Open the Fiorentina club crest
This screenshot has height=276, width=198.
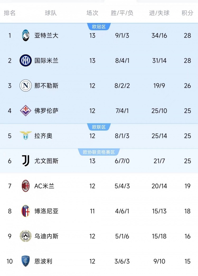tap(26, 111)
